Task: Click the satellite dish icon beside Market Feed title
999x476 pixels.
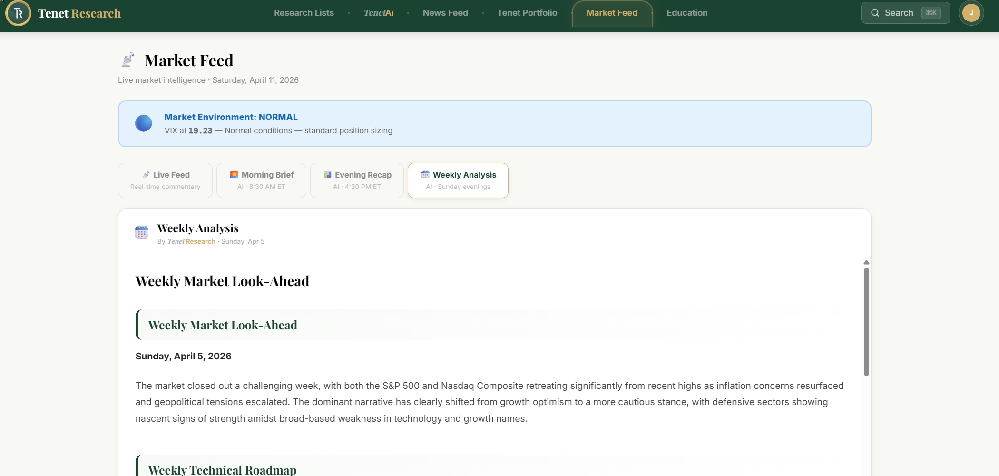Action: point(127,60)
